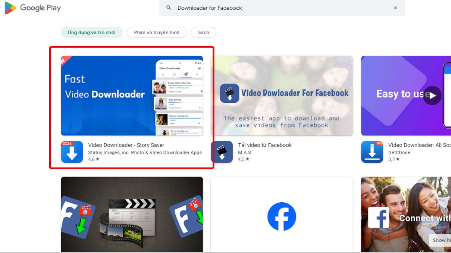This screenshot has width=451, height=253.
Task: Open the GetItDone developer link
Action: 400,152
